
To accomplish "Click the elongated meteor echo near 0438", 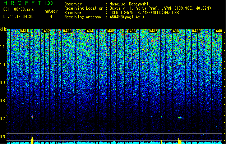I will (180, 118).
